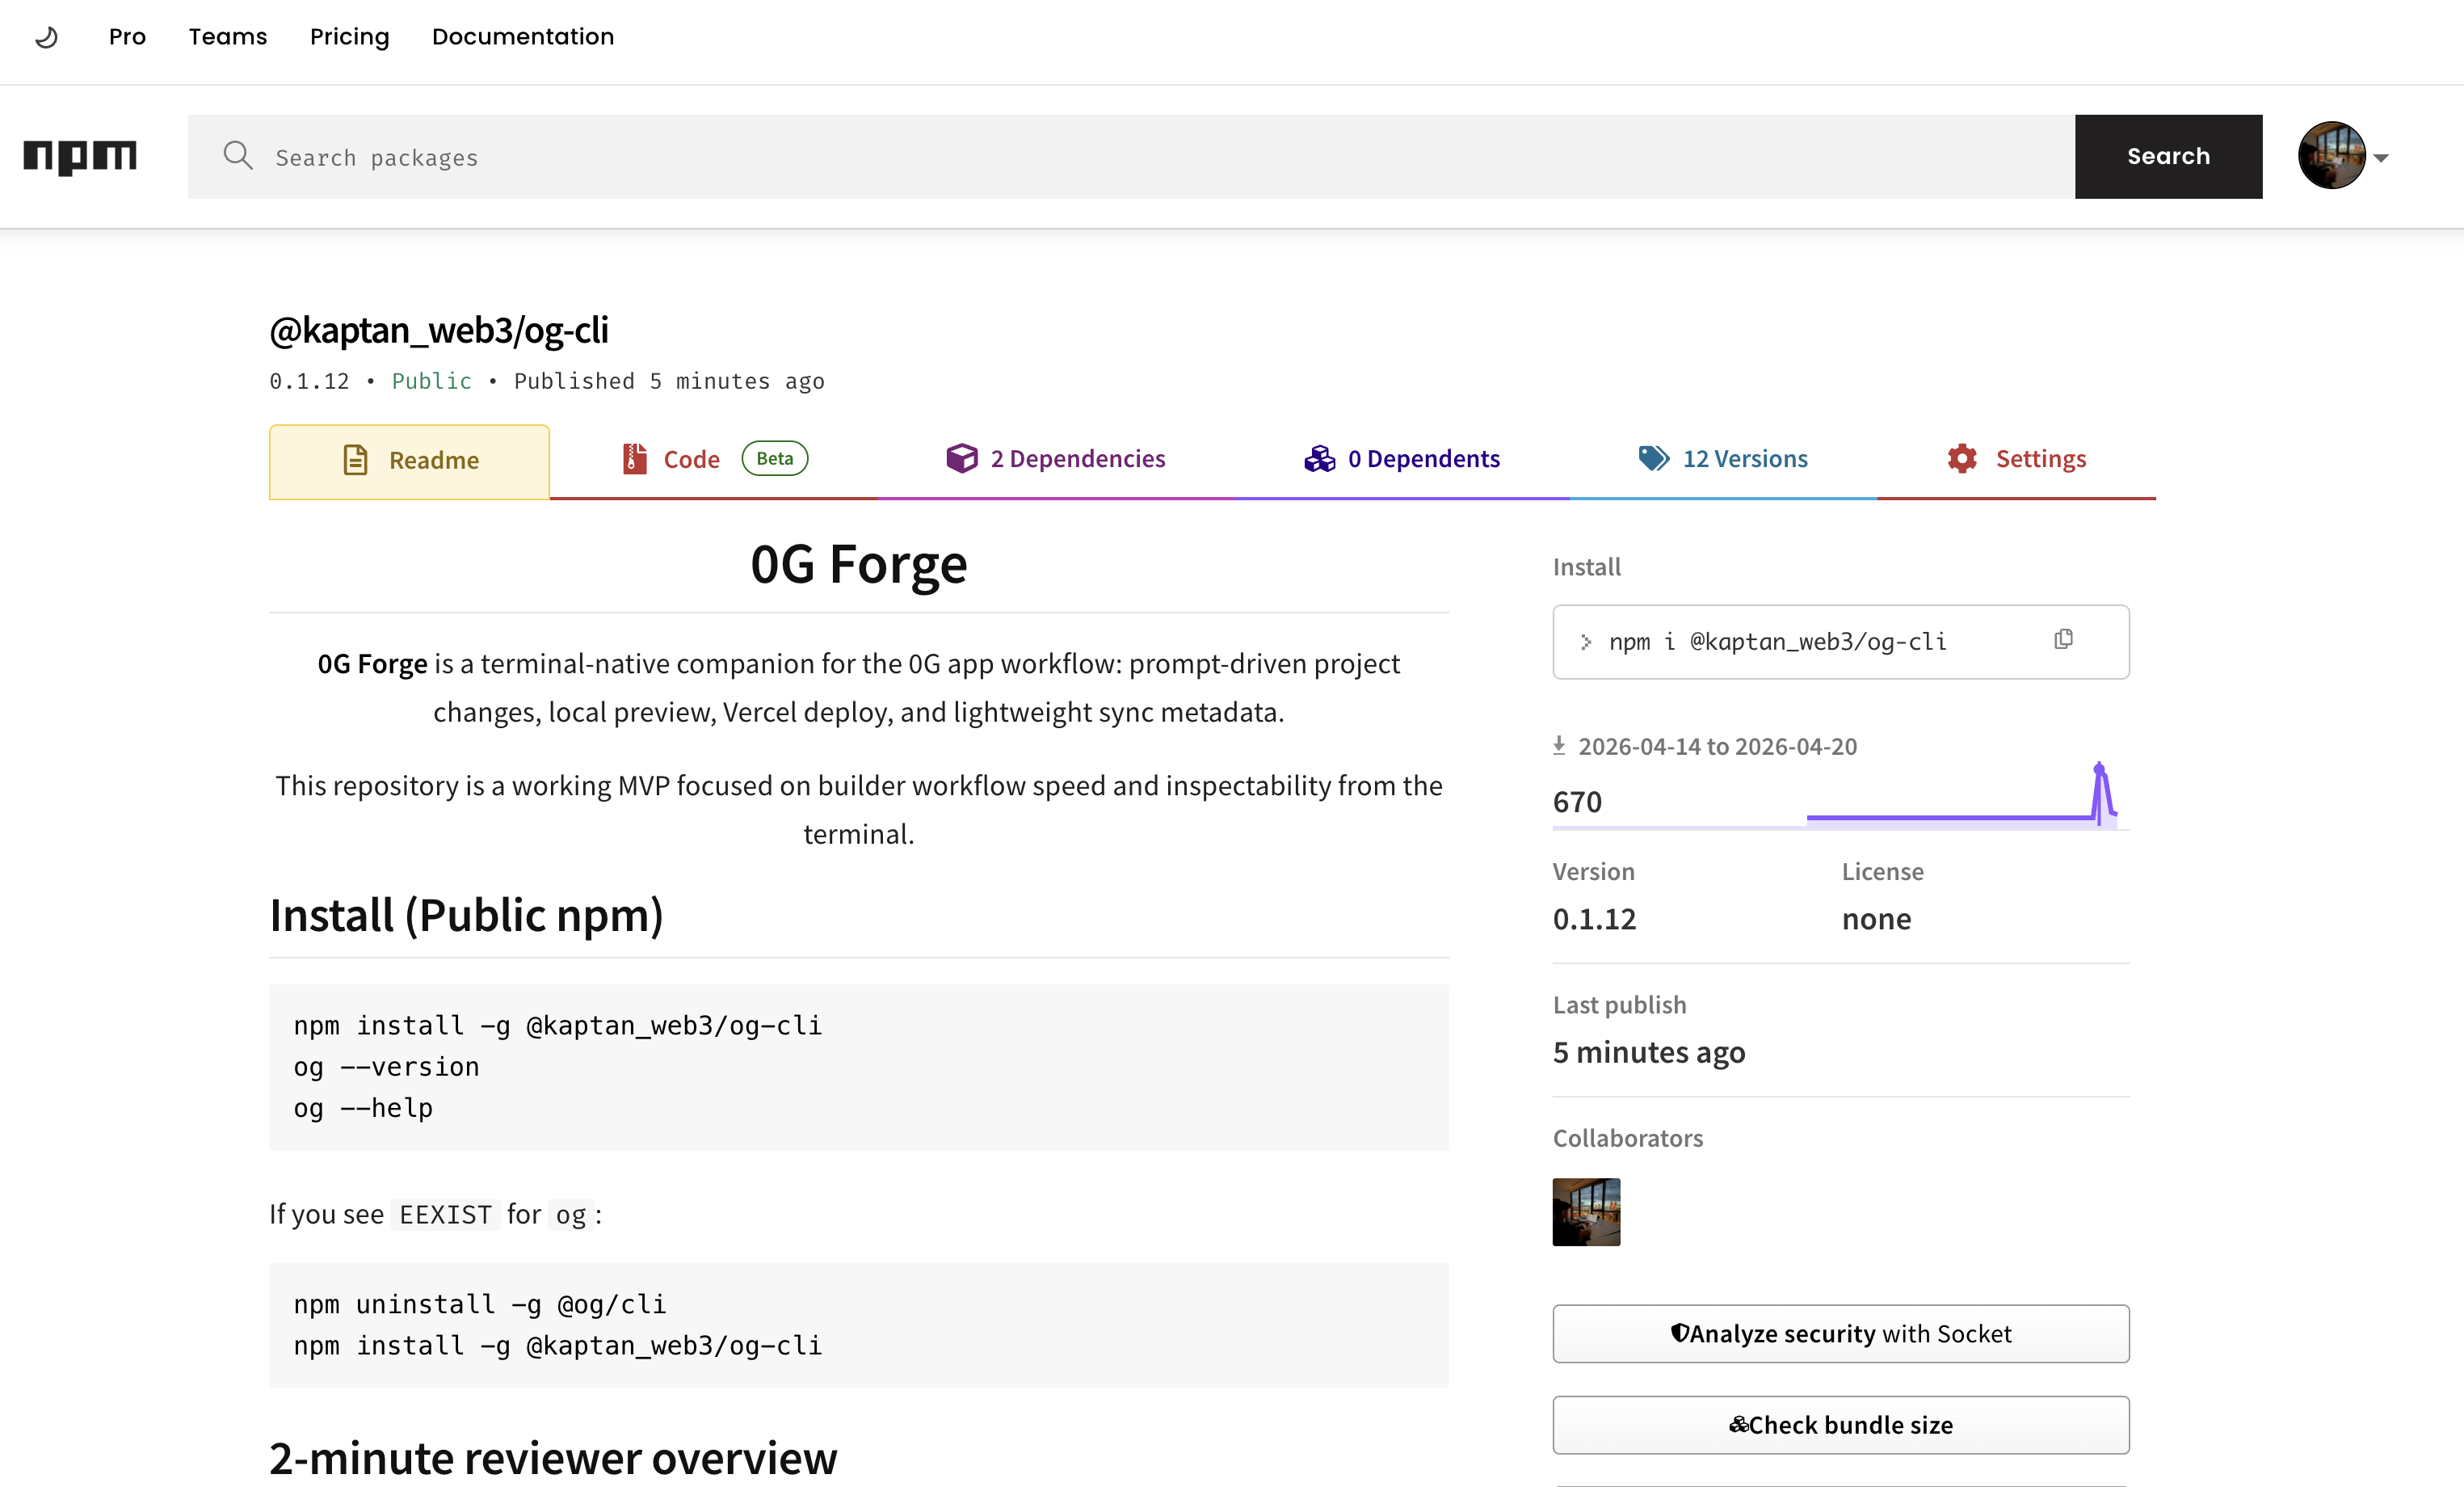Click the Check bundle size button
2464x1487 pixels.
click(1841, 1425)
